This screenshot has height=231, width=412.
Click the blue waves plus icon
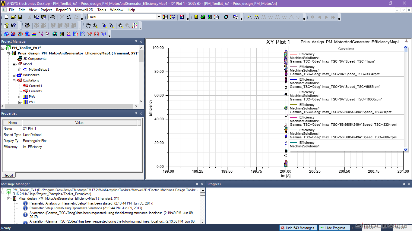[x=103, y=34]
